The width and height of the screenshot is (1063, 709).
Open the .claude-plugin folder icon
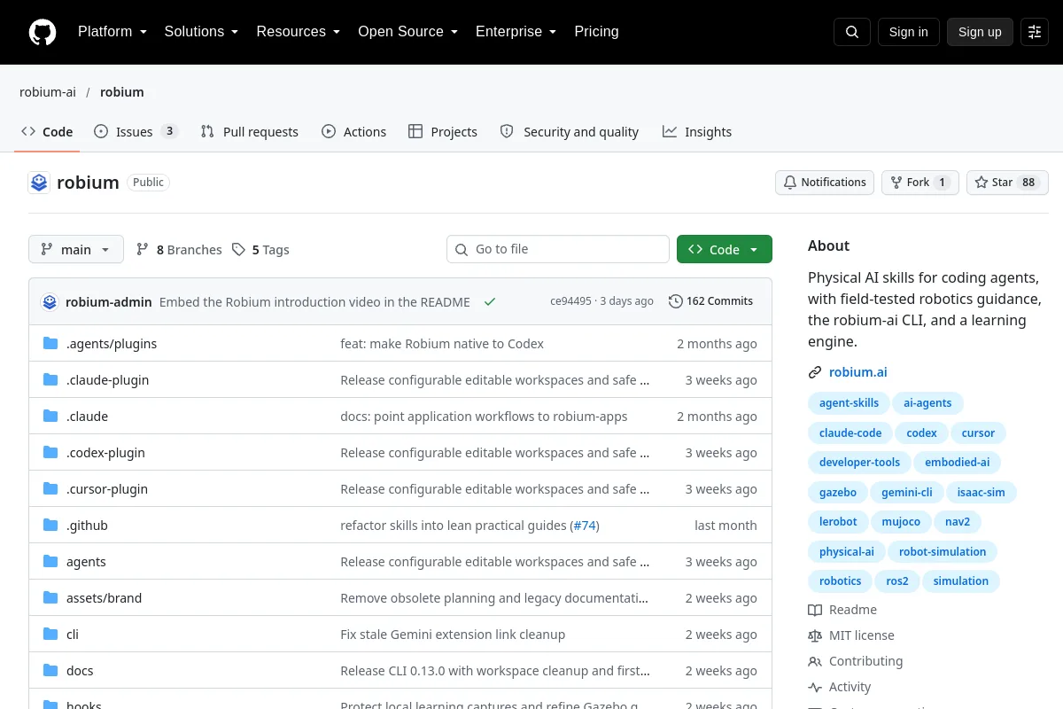(50, 380)
